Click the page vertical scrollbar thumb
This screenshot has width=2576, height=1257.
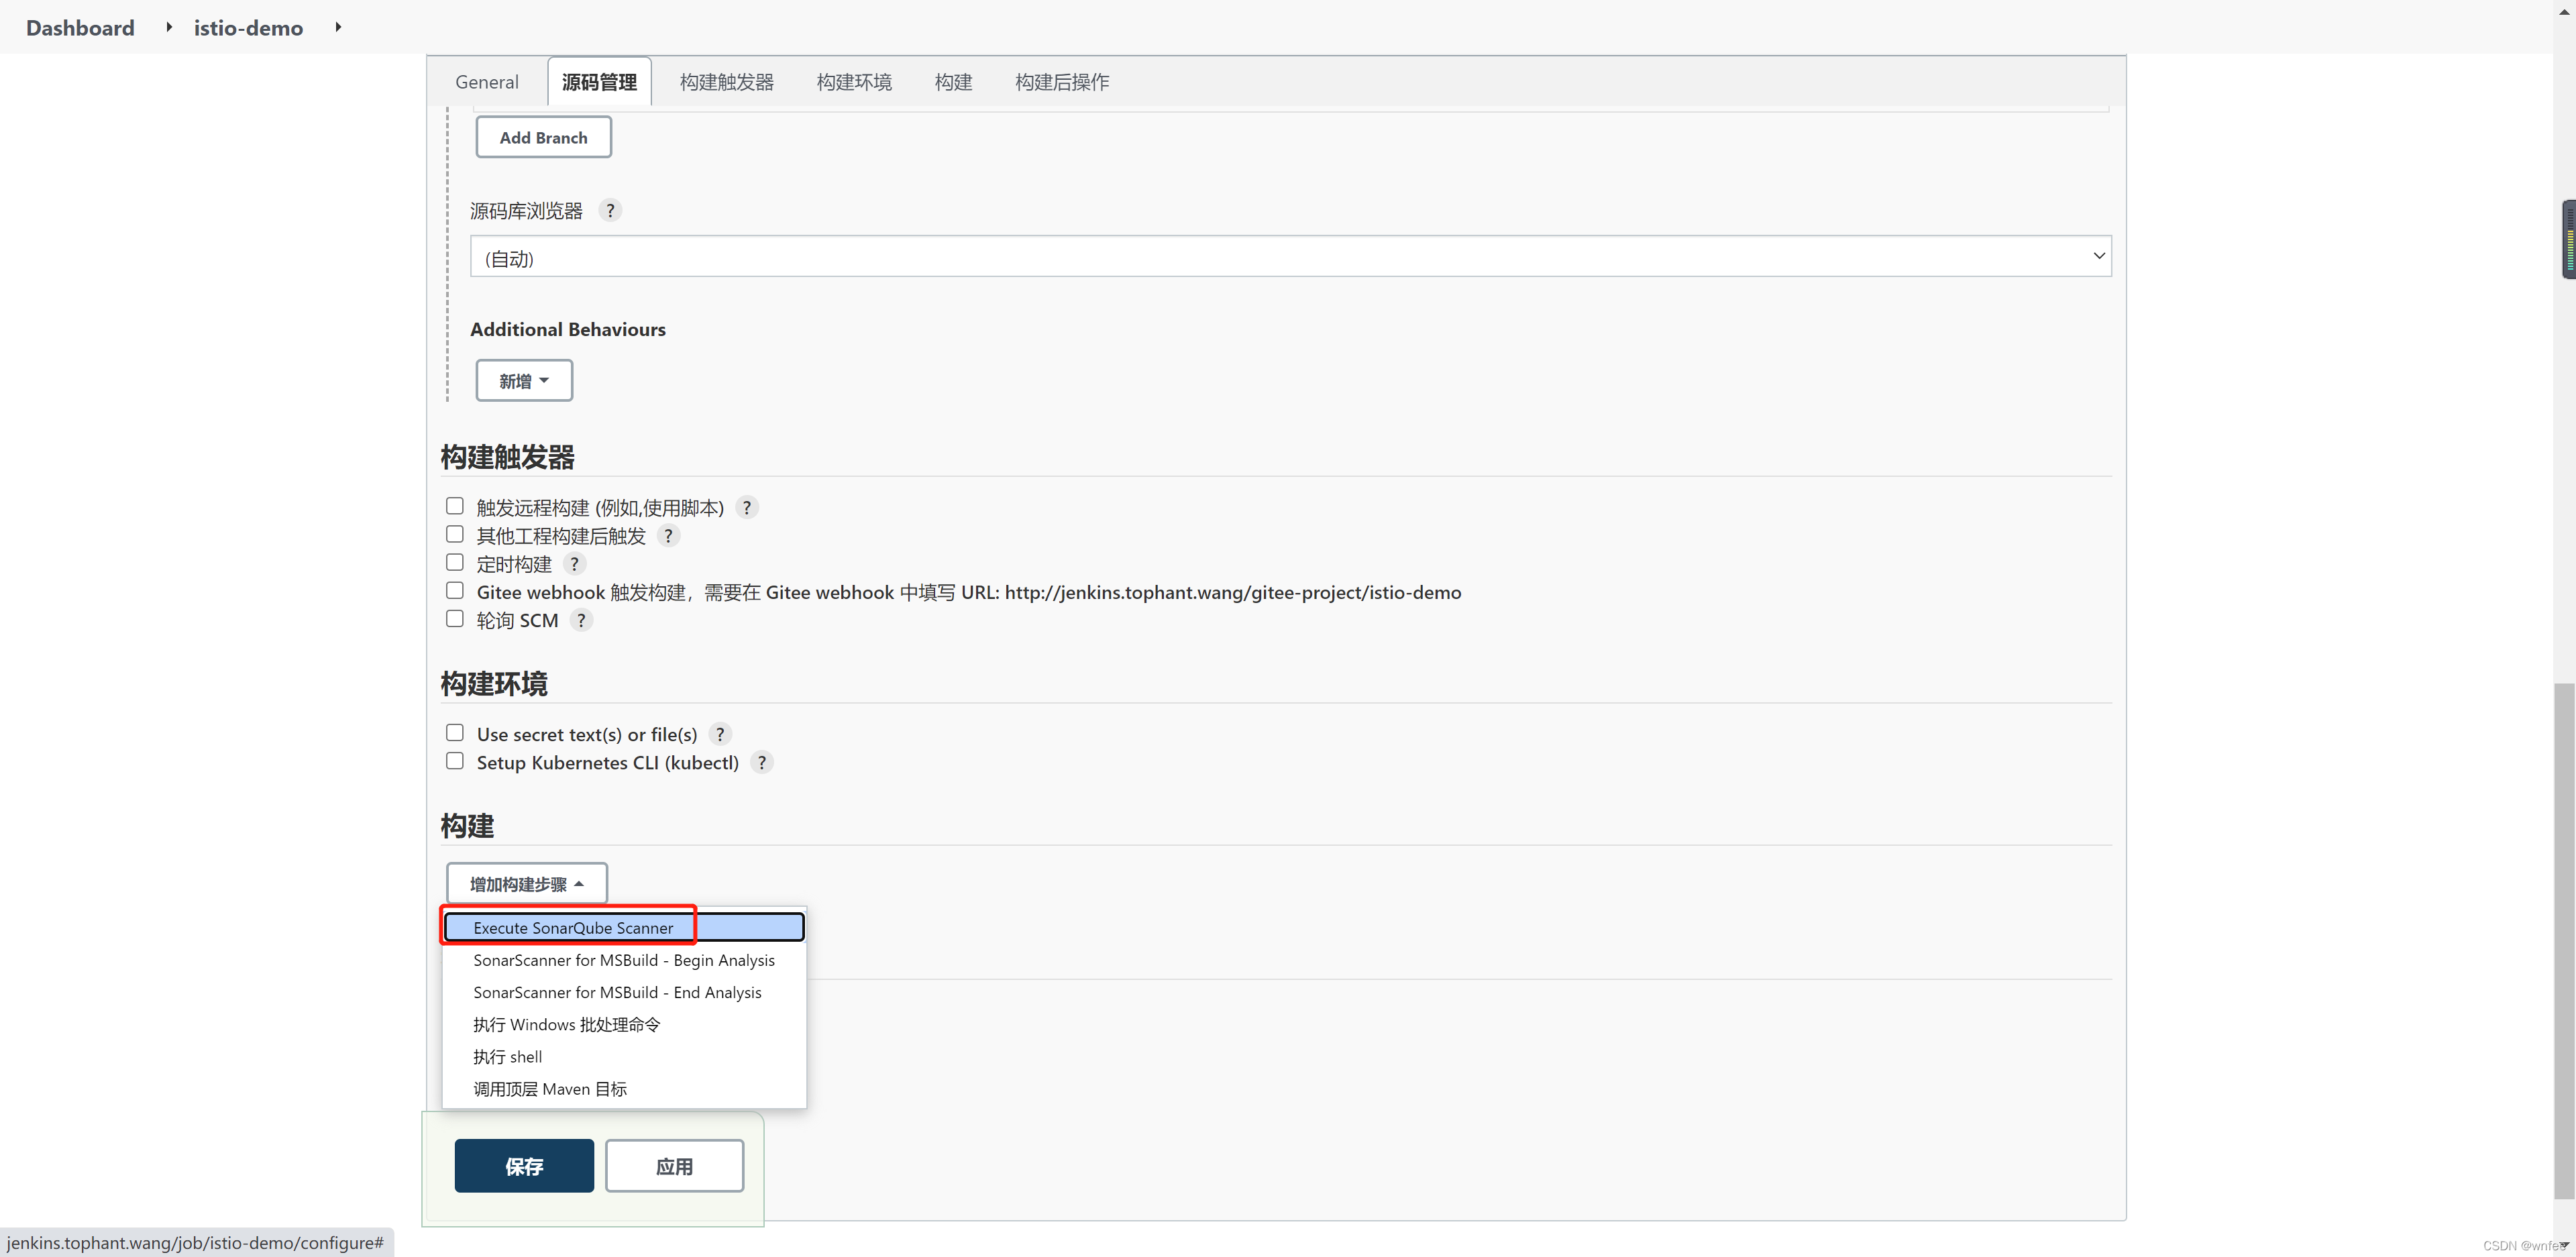click(x=2563, y=940)
